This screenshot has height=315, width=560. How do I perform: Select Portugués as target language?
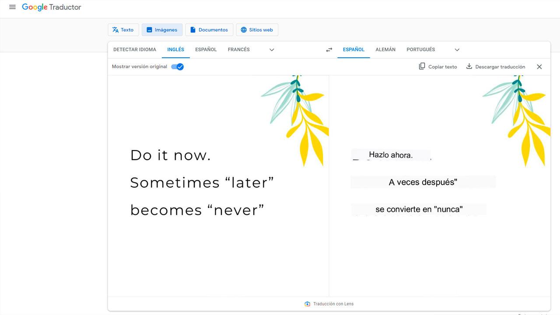pos(420,49)
